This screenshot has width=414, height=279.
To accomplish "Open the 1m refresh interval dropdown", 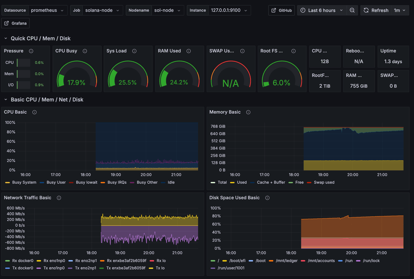I will pyautogui.click(x=400, y=10).
